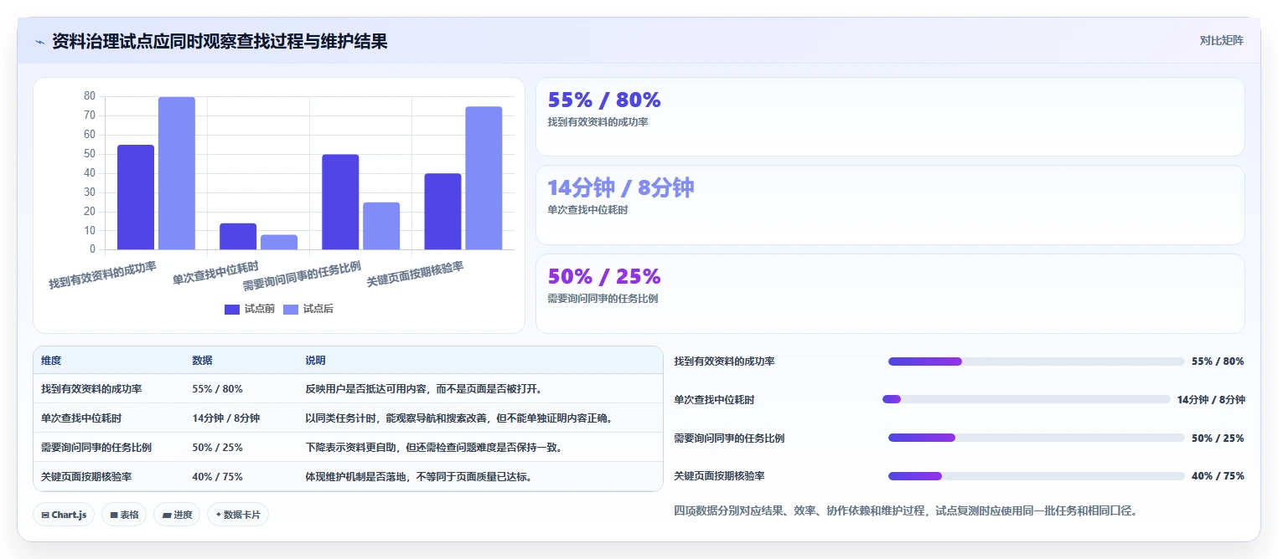Click description starting 下降表示资料更自助

tap(433, 448)
